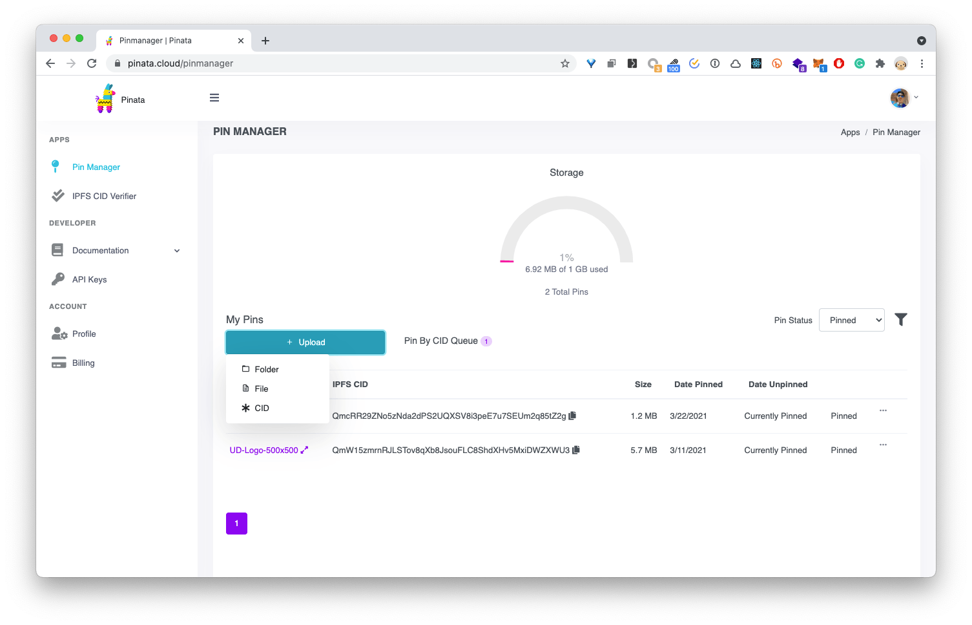
Task: Click the Pinata llama logo
Action: point(105,99)
